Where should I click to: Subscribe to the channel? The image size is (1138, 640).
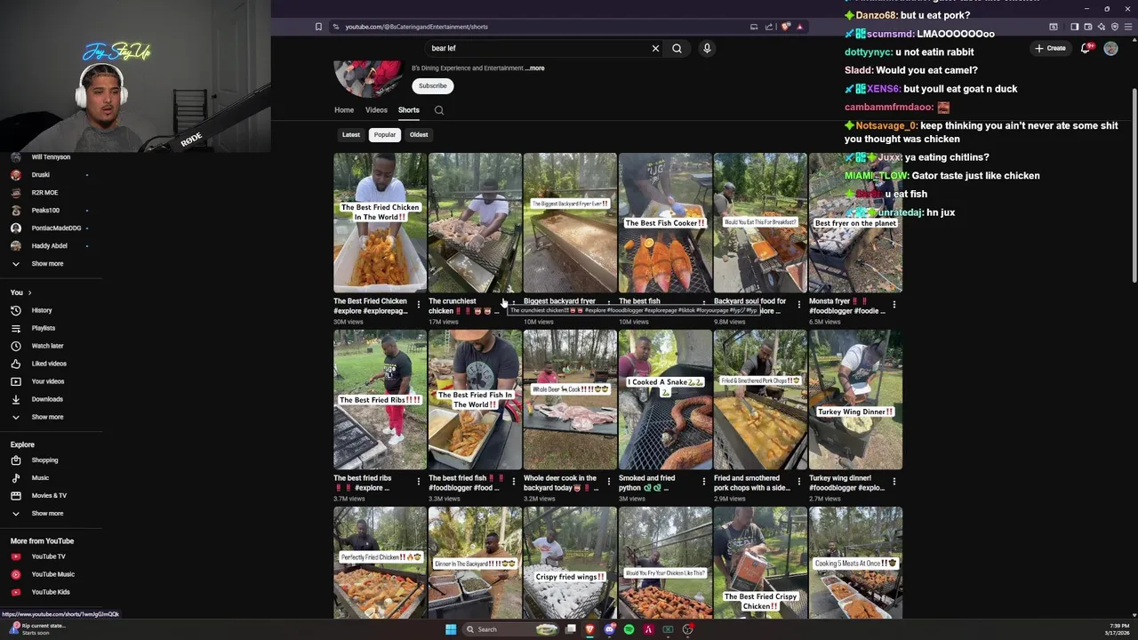433,86
